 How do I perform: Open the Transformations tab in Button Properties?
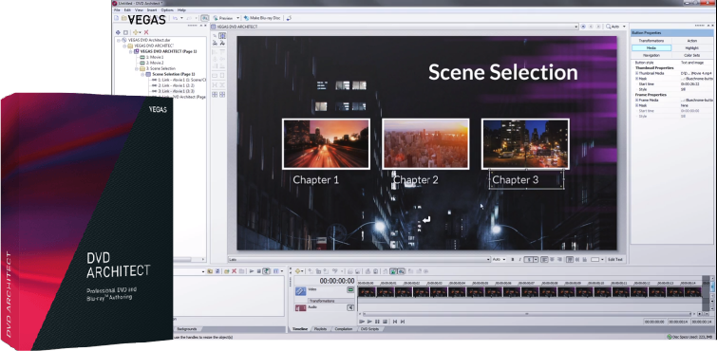pos(651,41)
